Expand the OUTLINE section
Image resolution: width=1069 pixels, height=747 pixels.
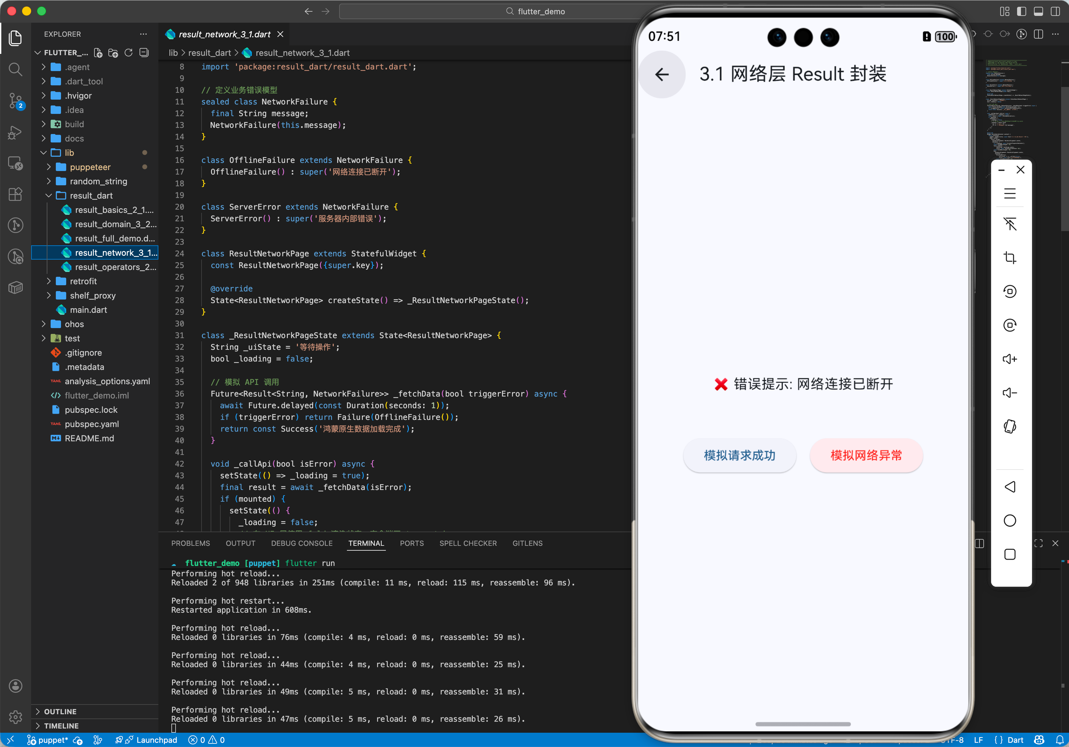pyautogui.click(x=60, y=711)
